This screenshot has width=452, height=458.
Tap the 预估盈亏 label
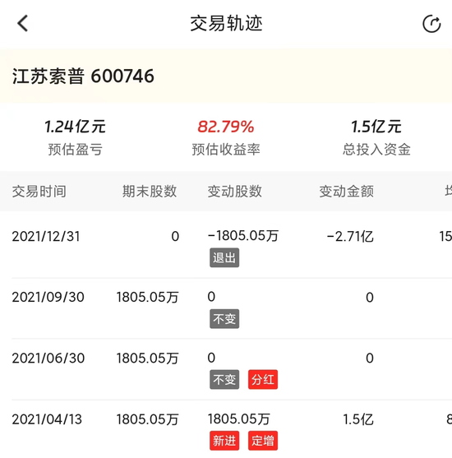tap(75, 150)
